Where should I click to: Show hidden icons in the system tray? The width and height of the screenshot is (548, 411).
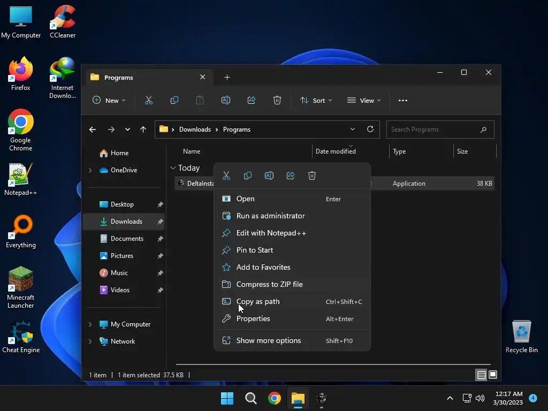pyautogui.click(x=450, y=398)
